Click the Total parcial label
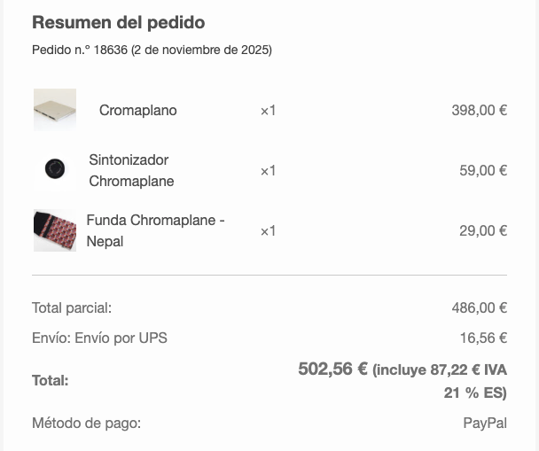The image size is (539, 451). (x=72, y=308)
